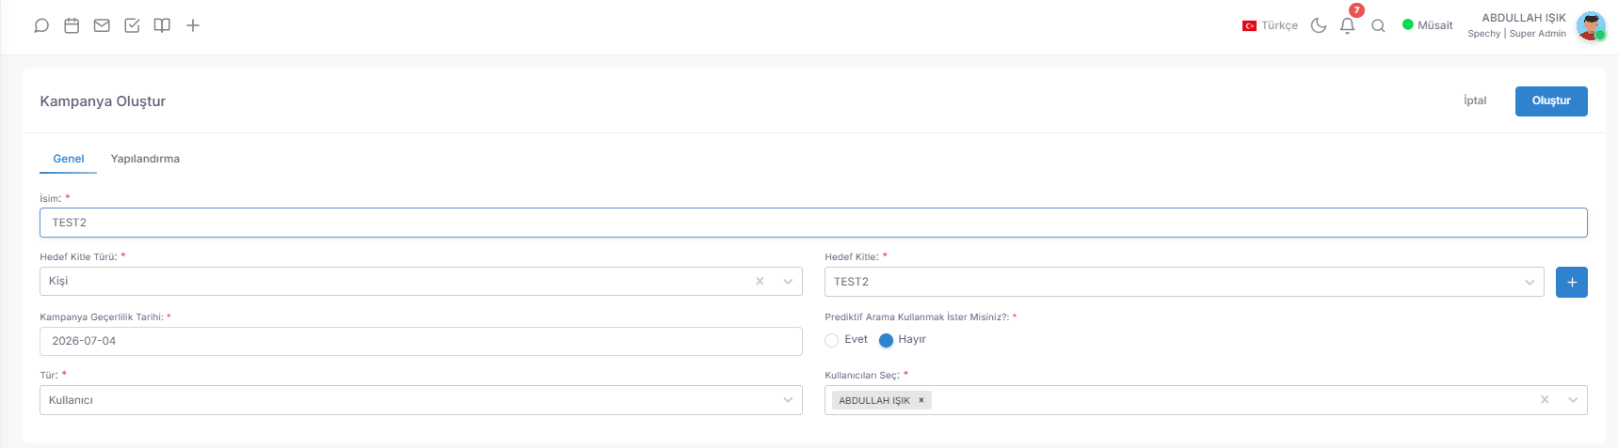The image size is (1618, 448).
Task: Remove ABDULLAH IŞIK tag from users
Action: click(x=921, y=400)
